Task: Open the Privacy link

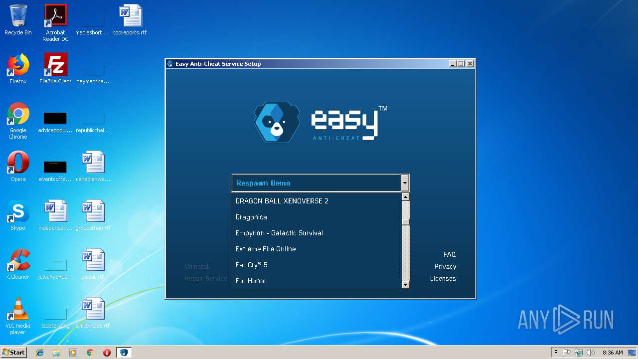Action: pos(445,266)
